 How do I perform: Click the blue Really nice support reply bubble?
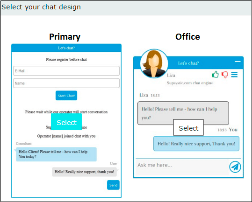(x=196, y=144)
